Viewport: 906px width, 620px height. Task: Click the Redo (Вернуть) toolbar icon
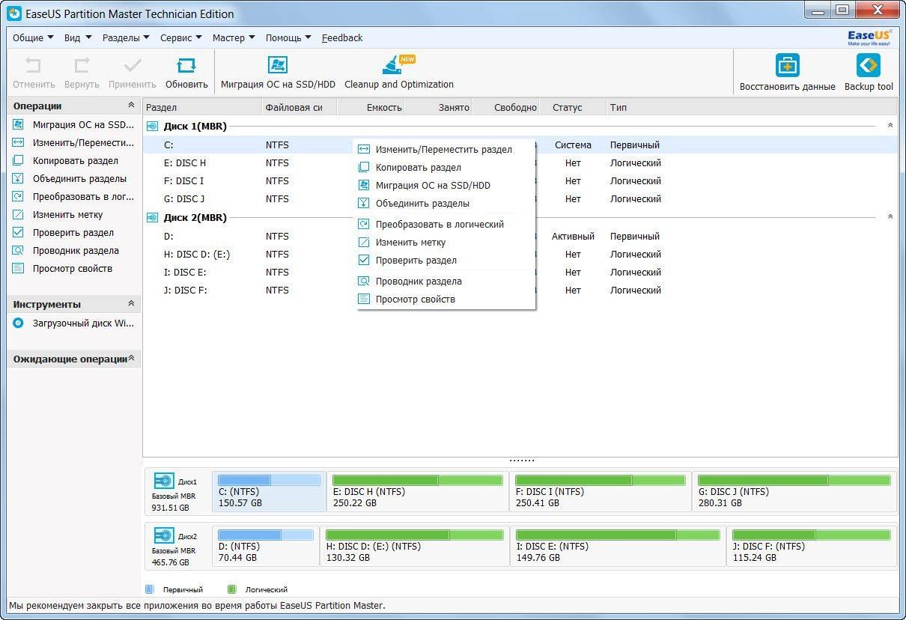tap(82, 65)
